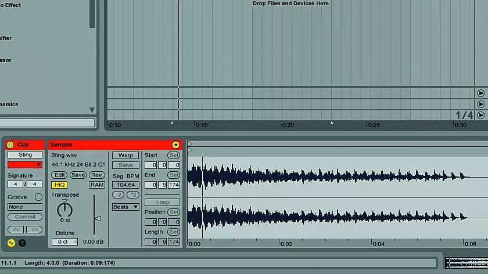488x274 pixels.
Task: Toggle the Warp switch
Action: pos(125,155)
